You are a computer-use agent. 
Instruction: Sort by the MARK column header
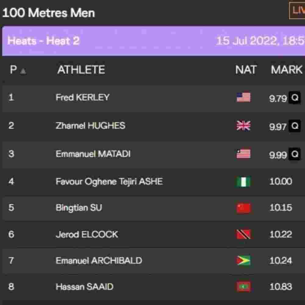(286, 70)
